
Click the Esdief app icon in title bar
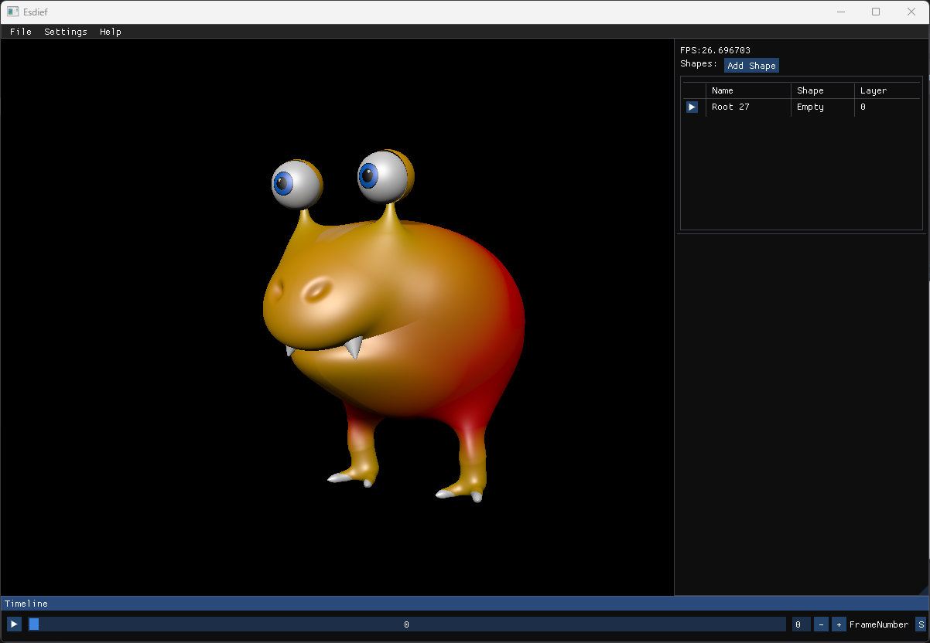[12, 12]
